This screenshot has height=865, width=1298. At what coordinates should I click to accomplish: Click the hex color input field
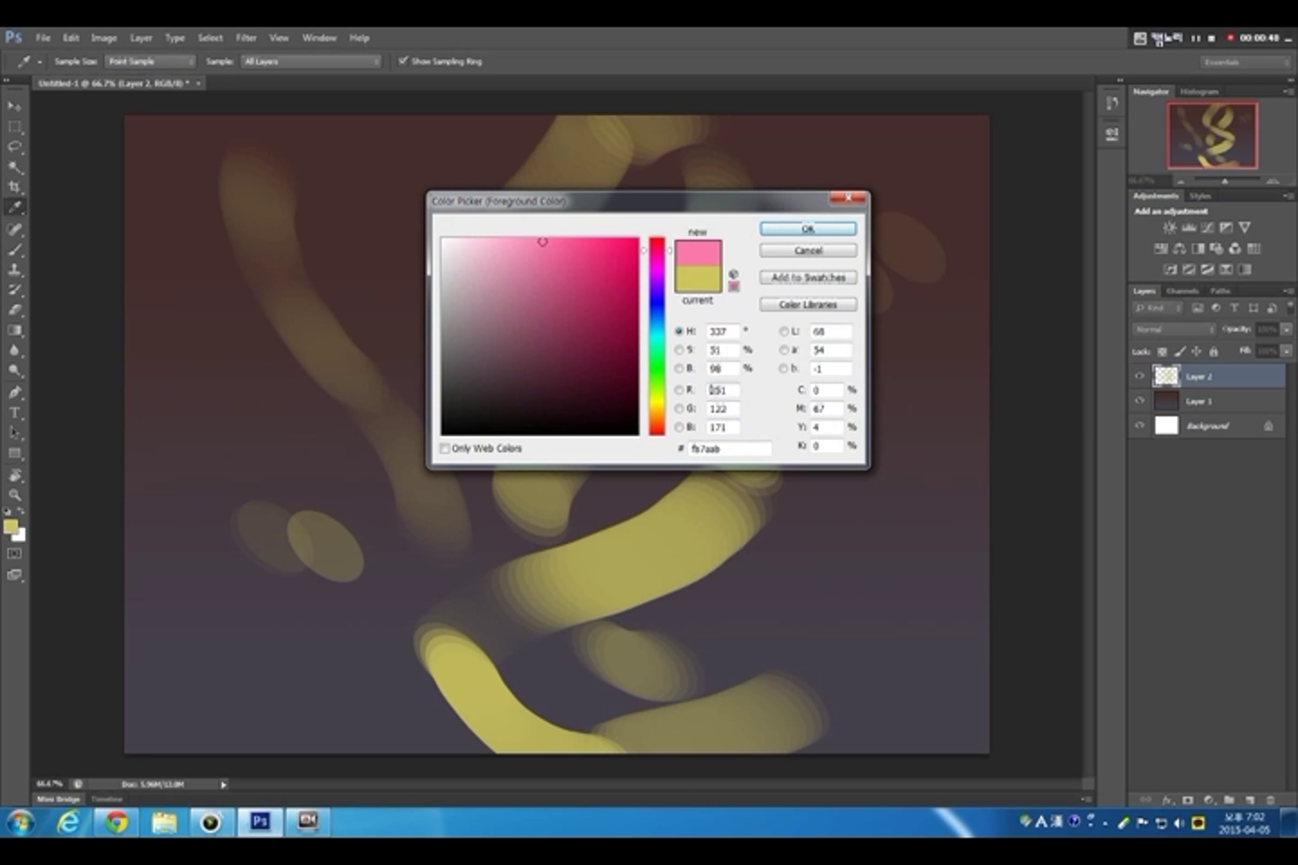click(x=730, y=449)
